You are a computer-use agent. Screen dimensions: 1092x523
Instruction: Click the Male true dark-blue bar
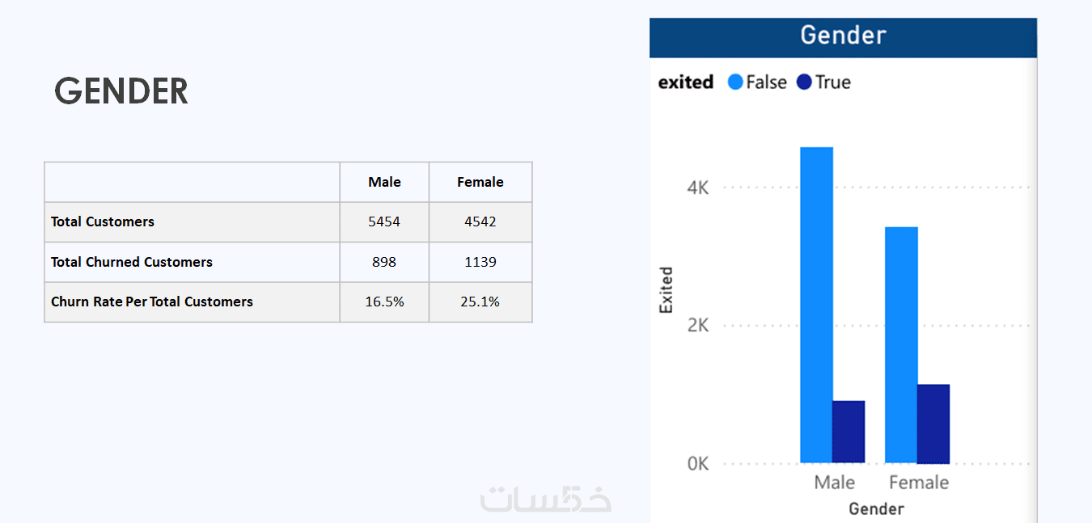coord(849,432)
